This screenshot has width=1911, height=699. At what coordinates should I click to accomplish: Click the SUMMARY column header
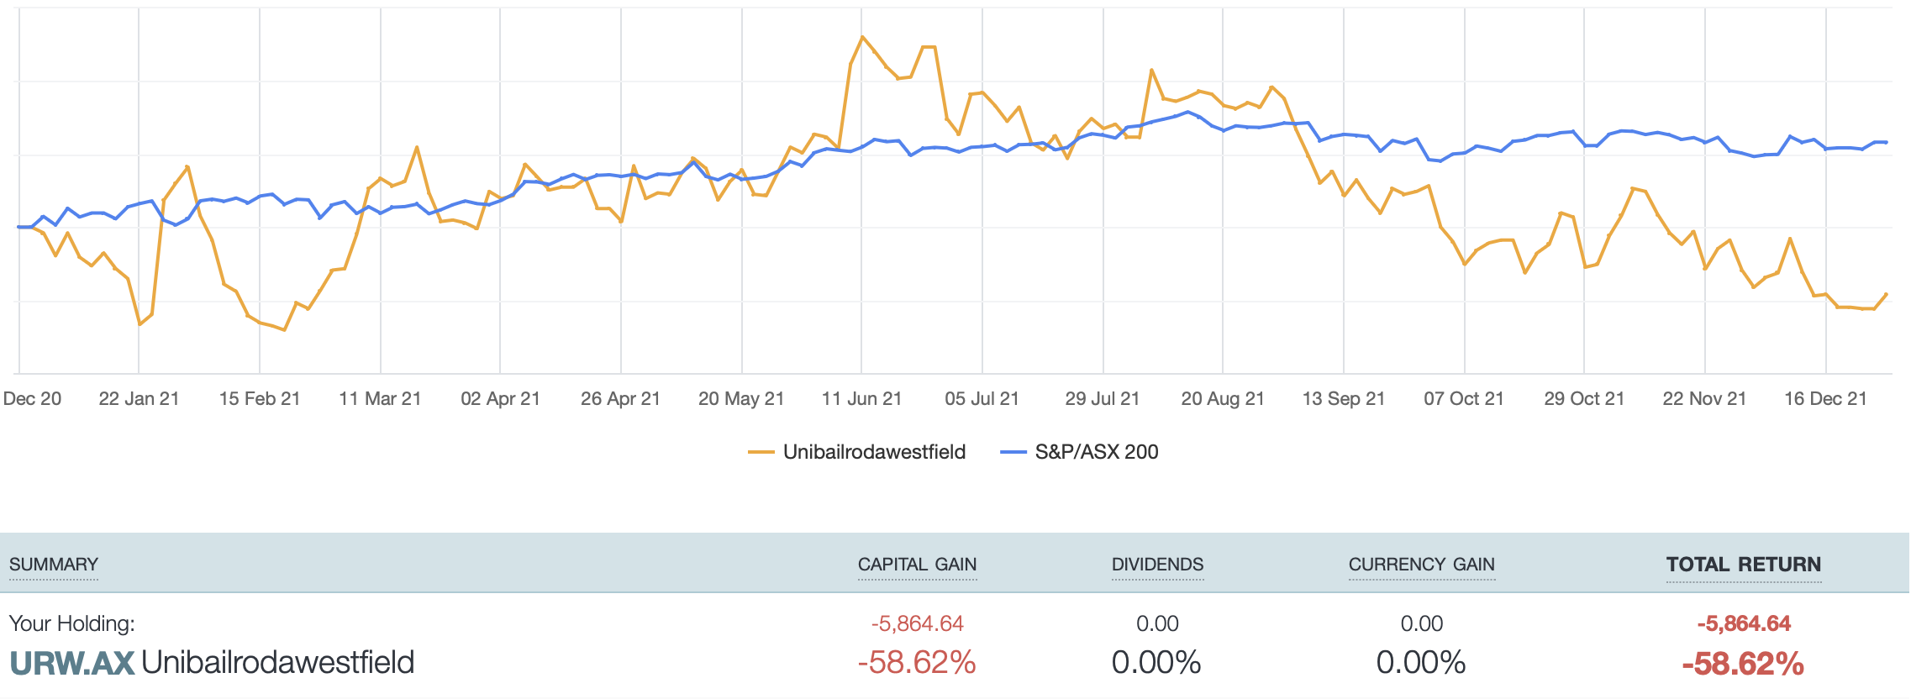pyautogui.click(x=54, y=565)
